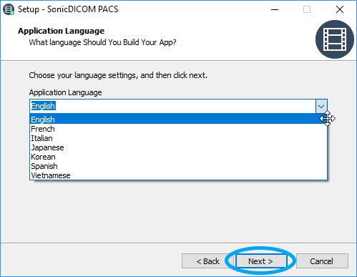Click the 'Application Language' heading text
Screen dimensions: 357x277
(x=61, y=31)
